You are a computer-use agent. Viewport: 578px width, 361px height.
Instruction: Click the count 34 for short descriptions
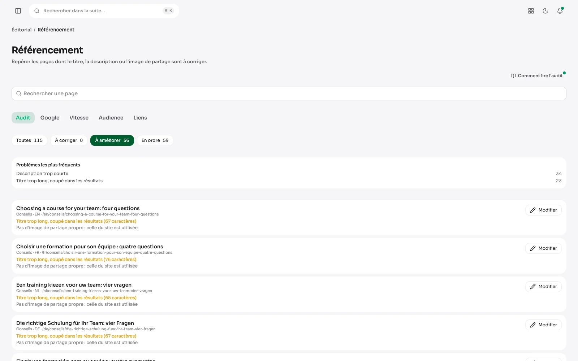pyautogui.click(x=559, y=174)
